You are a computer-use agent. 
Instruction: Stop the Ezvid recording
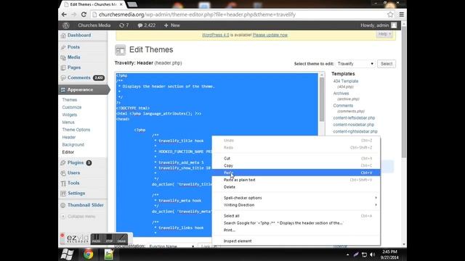coord(109,239)
